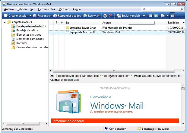Click the printer icon

click(105, 16)
